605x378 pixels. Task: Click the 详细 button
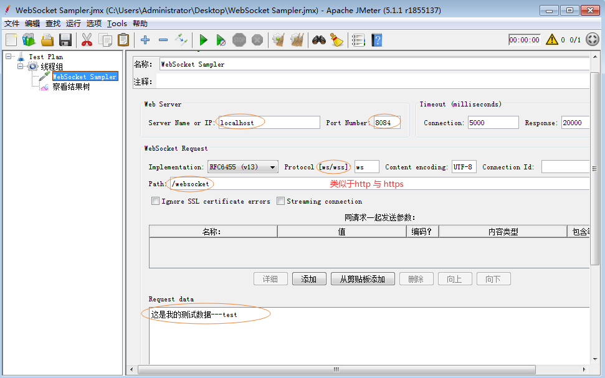click(270, 279)
